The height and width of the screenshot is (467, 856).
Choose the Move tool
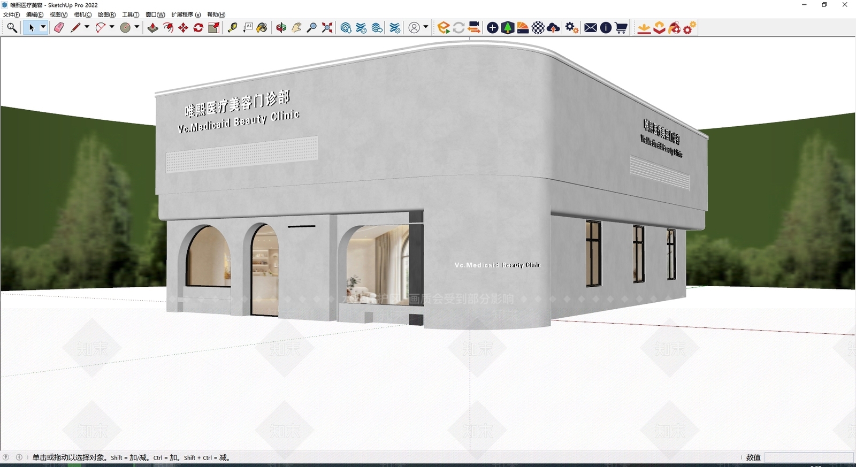[184, 28]
